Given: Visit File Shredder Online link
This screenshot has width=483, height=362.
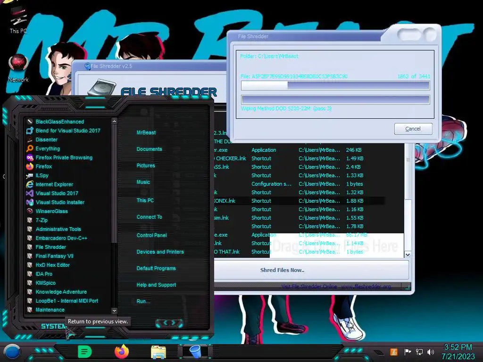Looking at the screenshot, I should (x=336, y=287).
